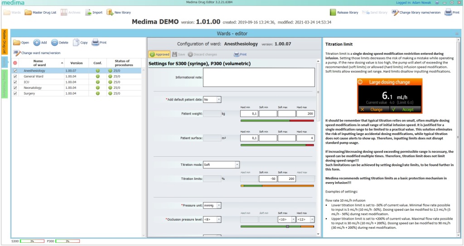The image size is (464, 246).
Task: Click the Approved status button
Action: pos(159,54)
